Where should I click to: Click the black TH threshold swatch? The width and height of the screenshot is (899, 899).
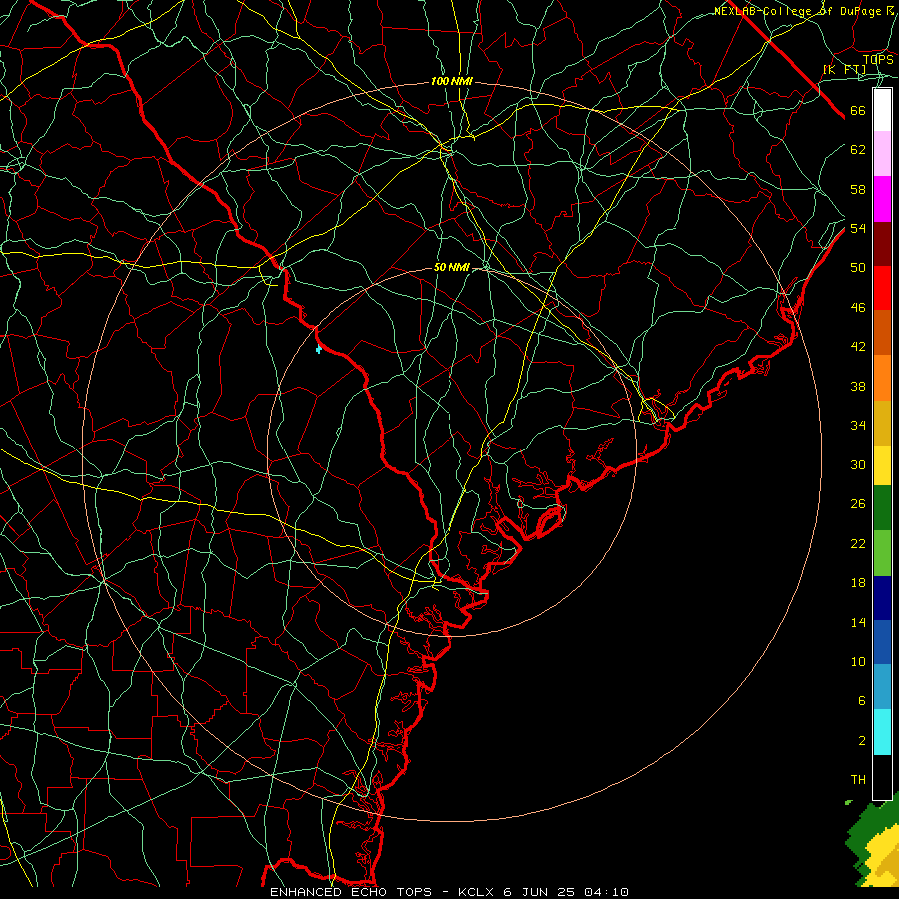coord(882,777)
